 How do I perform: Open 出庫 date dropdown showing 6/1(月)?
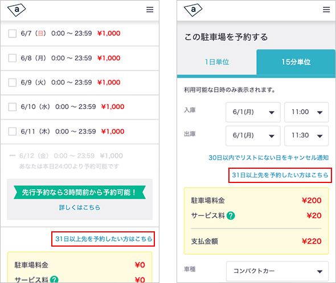[x=253, y=136]
